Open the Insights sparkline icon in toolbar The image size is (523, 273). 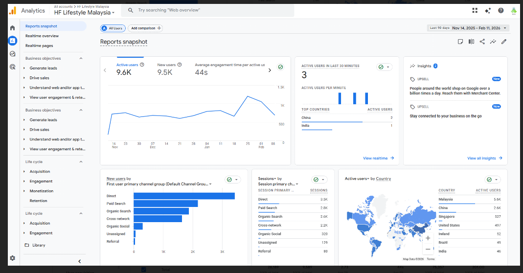click(493, 42)
